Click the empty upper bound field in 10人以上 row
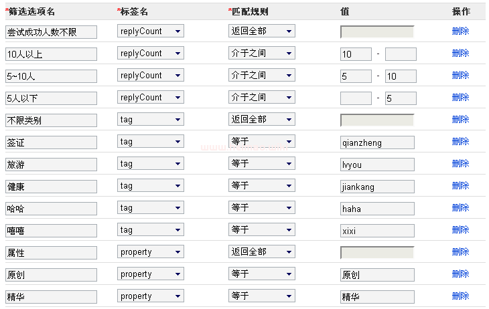Viewport: 489px width, 309px height. 401,54
